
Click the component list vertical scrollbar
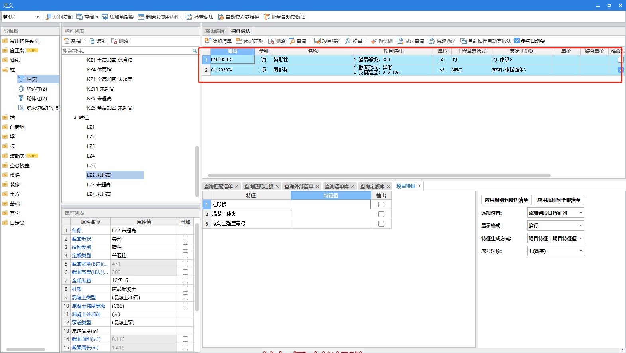coord(197,172)
